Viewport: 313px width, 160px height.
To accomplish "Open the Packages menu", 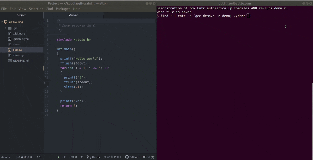I will [x=63, y=9].
